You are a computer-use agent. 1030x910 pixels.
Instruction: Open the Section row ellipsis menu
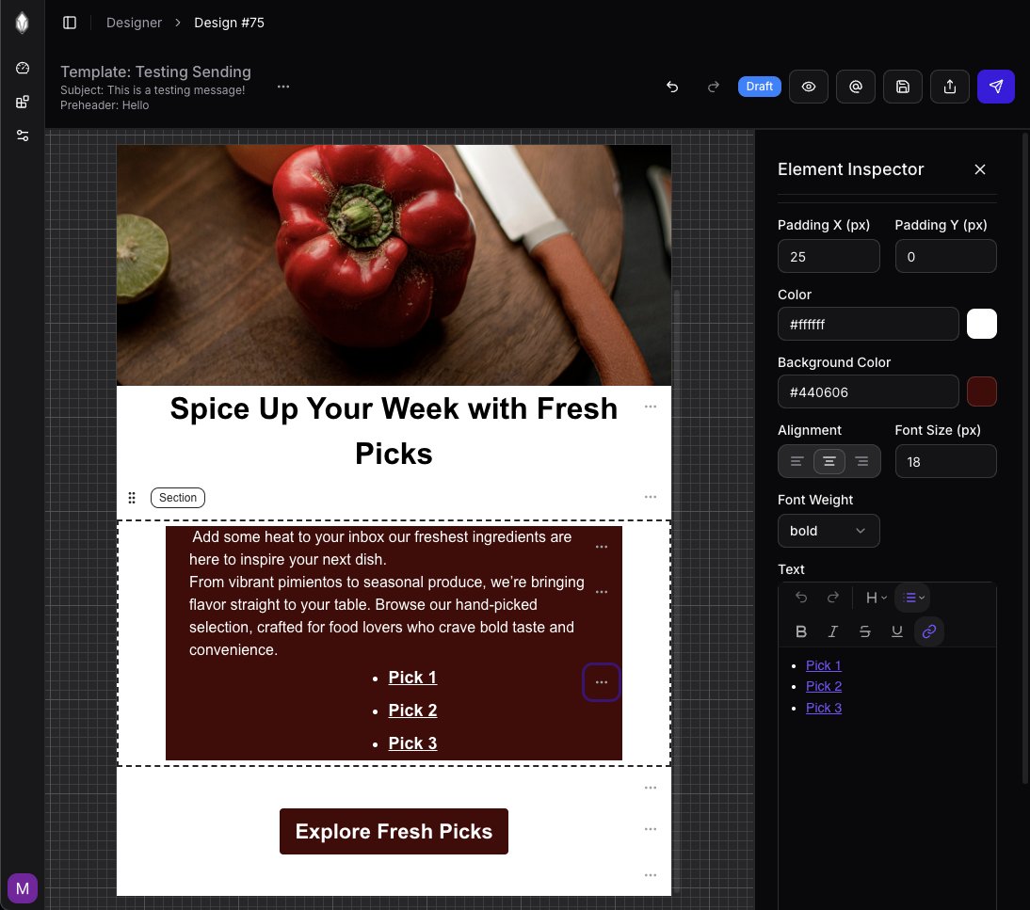[651, 497]
